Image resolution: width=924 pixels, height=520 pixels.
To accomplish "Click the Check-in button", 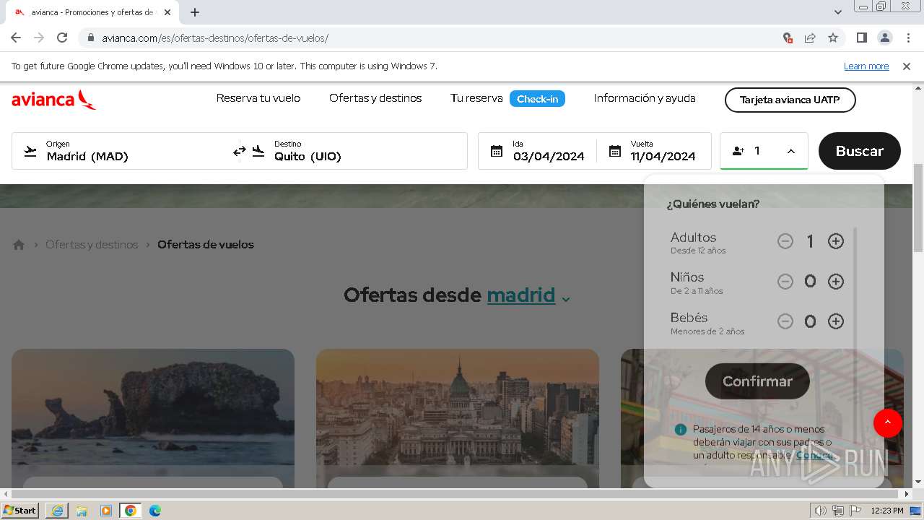I will click(x=537, y=99).
